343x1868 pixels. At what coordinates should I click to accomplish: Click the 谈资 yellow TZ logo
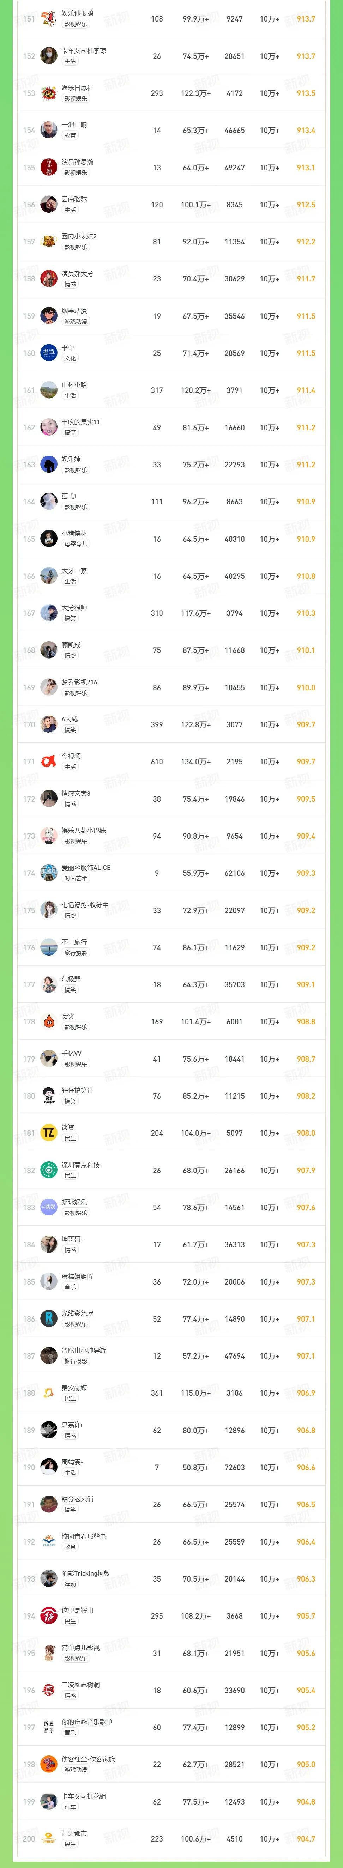point(49,1133)
